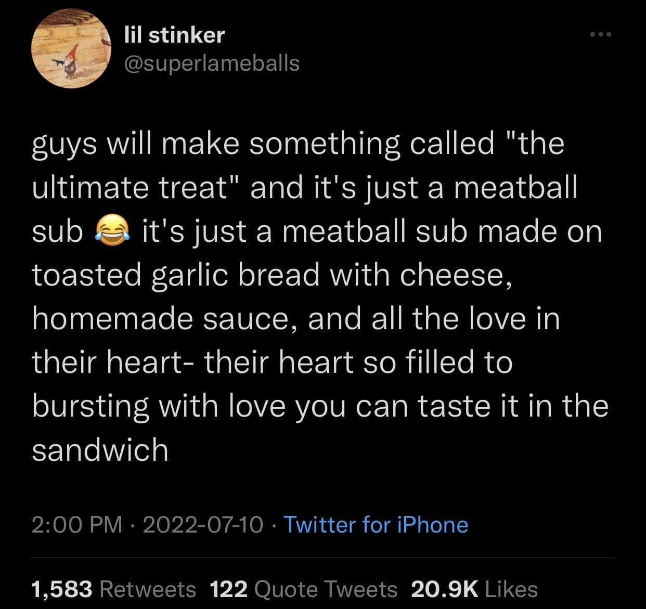
Task: Open the "Twitter for iPhone" source link
Action: [375, 524]
